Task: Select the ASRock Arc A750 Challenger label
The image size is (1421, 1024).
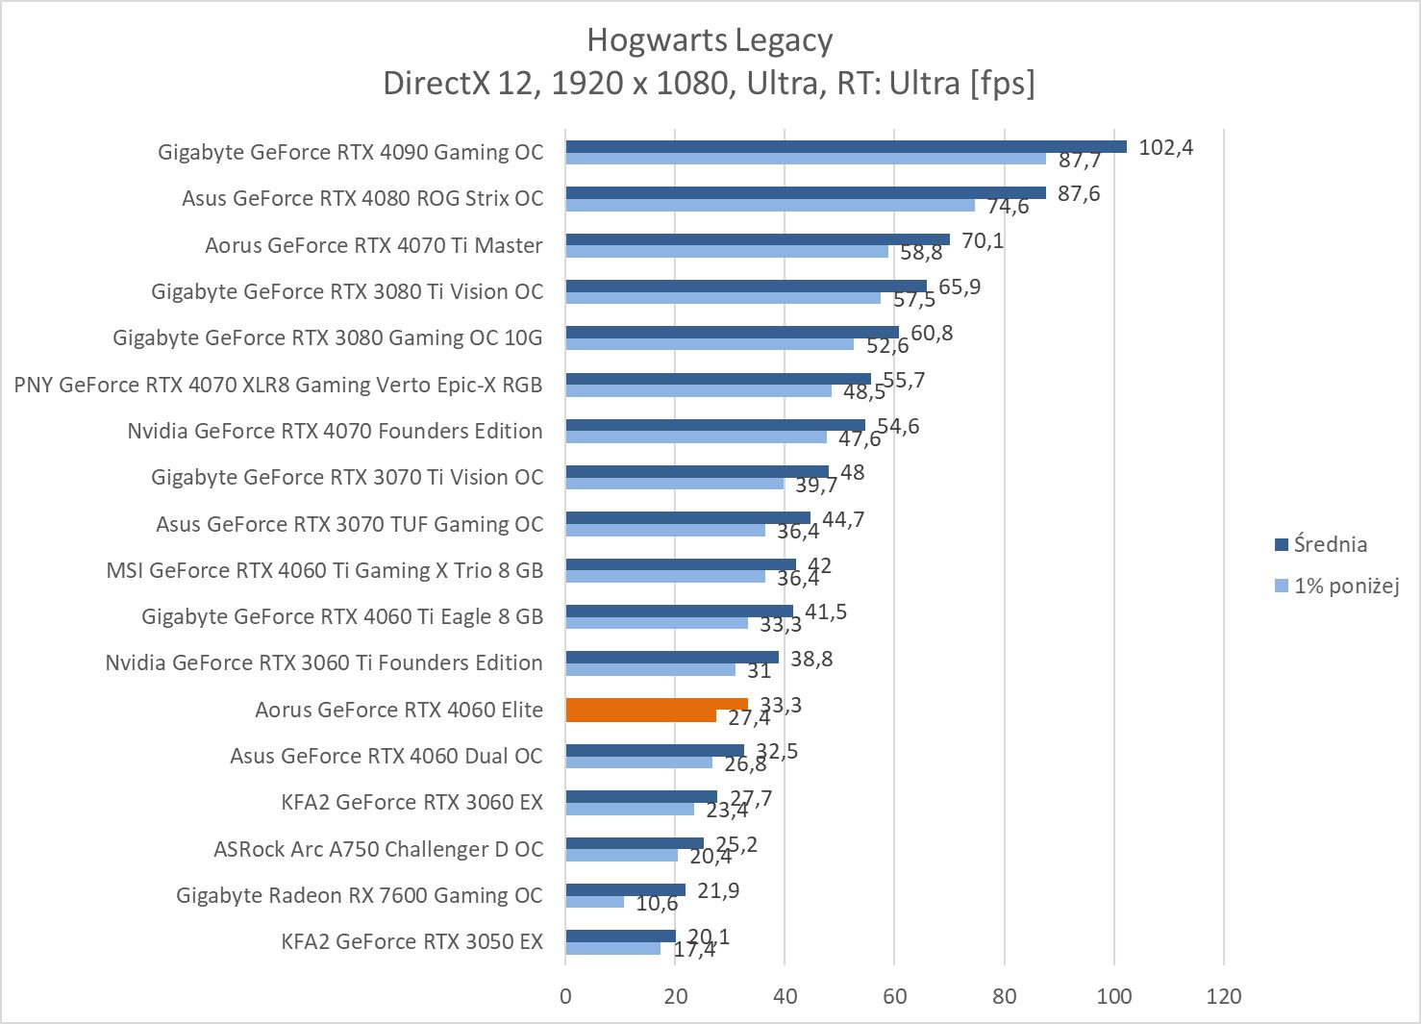Action: click(x=378, y=849)
